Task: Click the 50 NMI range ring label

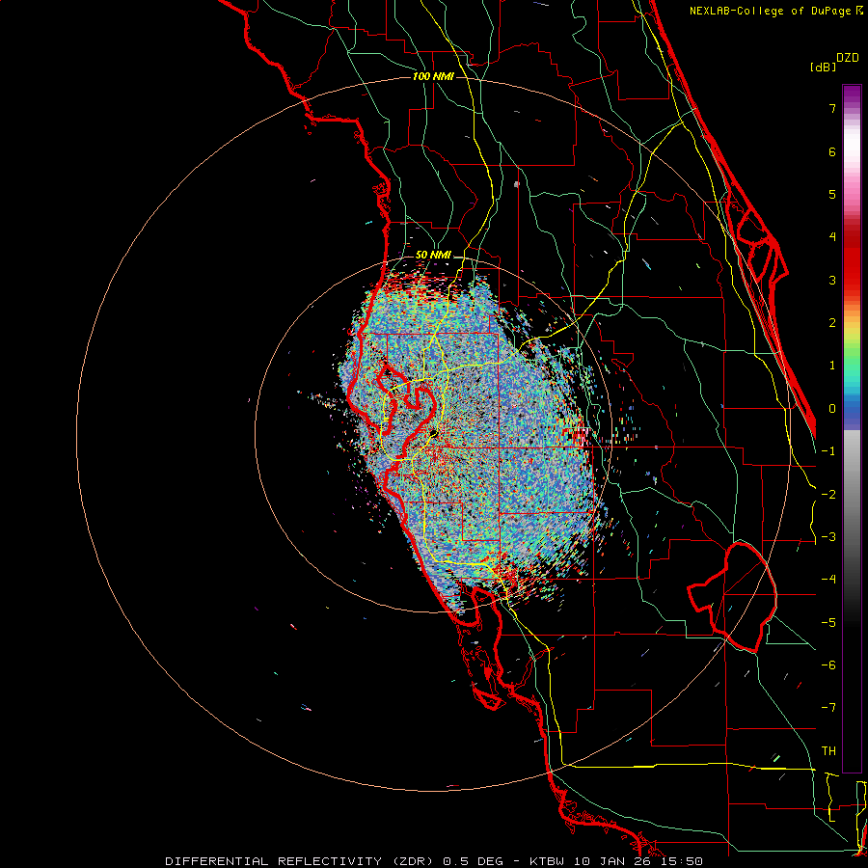Action: [433, 255]
